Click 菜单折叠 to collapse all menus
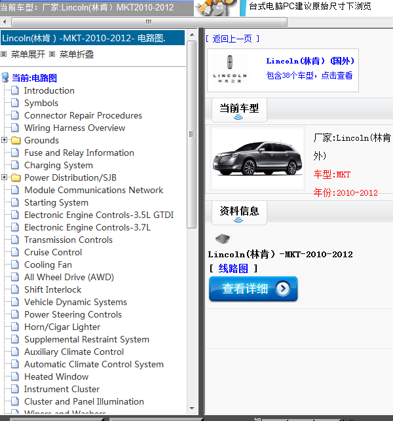 click(x=77, y=54)
